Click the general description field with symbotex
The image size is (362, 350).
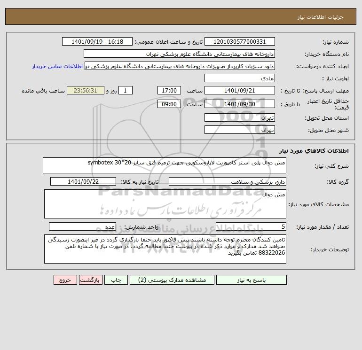click(165, 165)
